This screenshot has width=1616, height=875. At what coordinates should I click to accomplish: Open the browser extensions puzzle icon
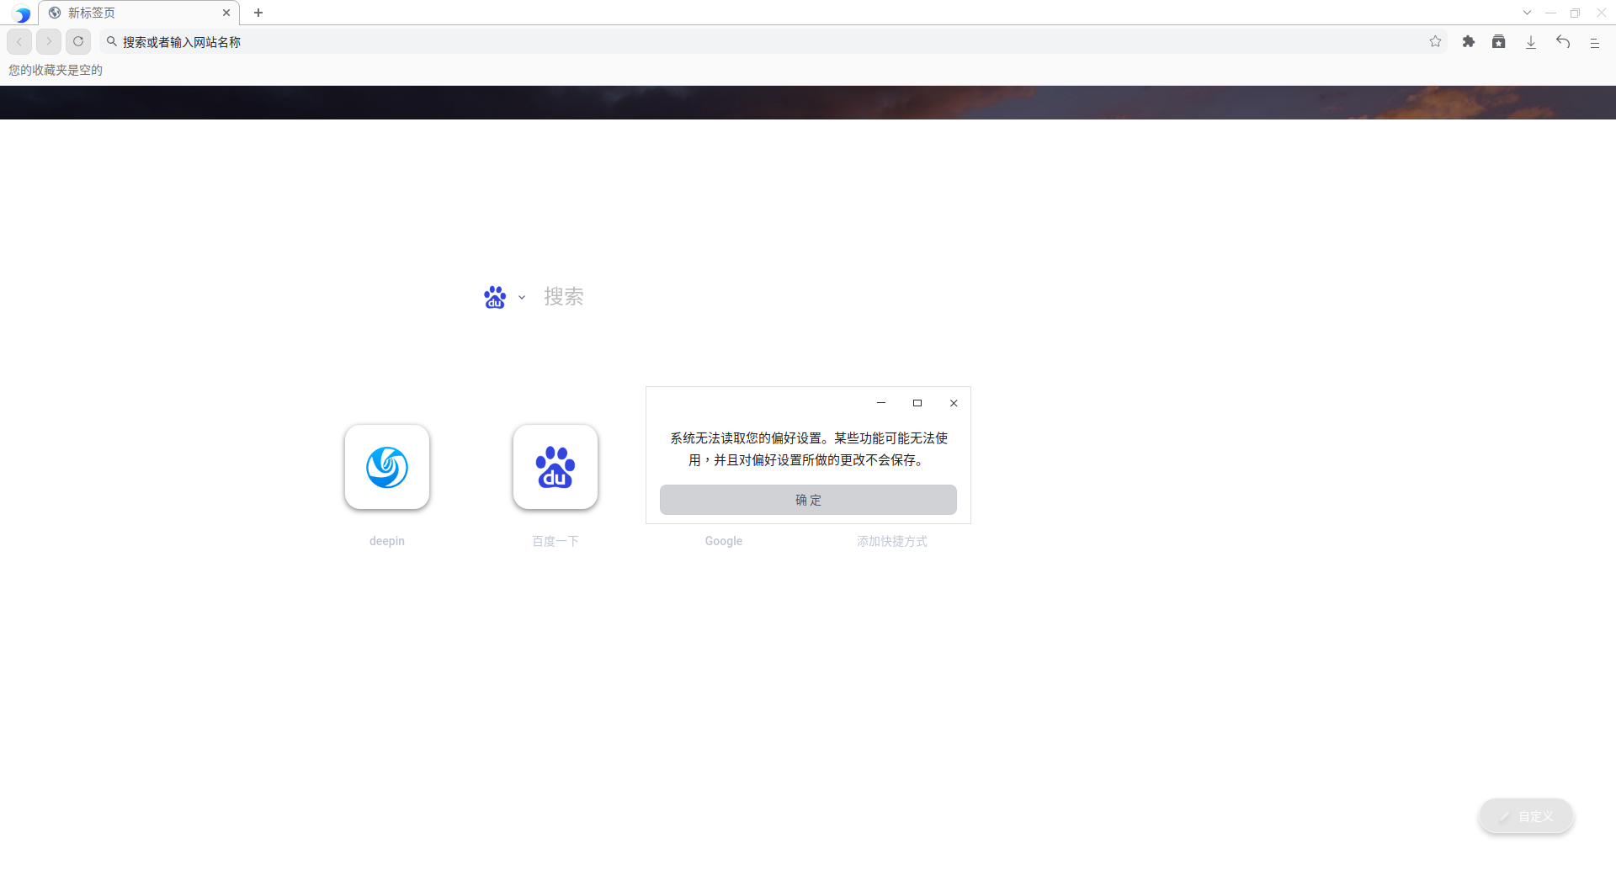pos(1469,41)
